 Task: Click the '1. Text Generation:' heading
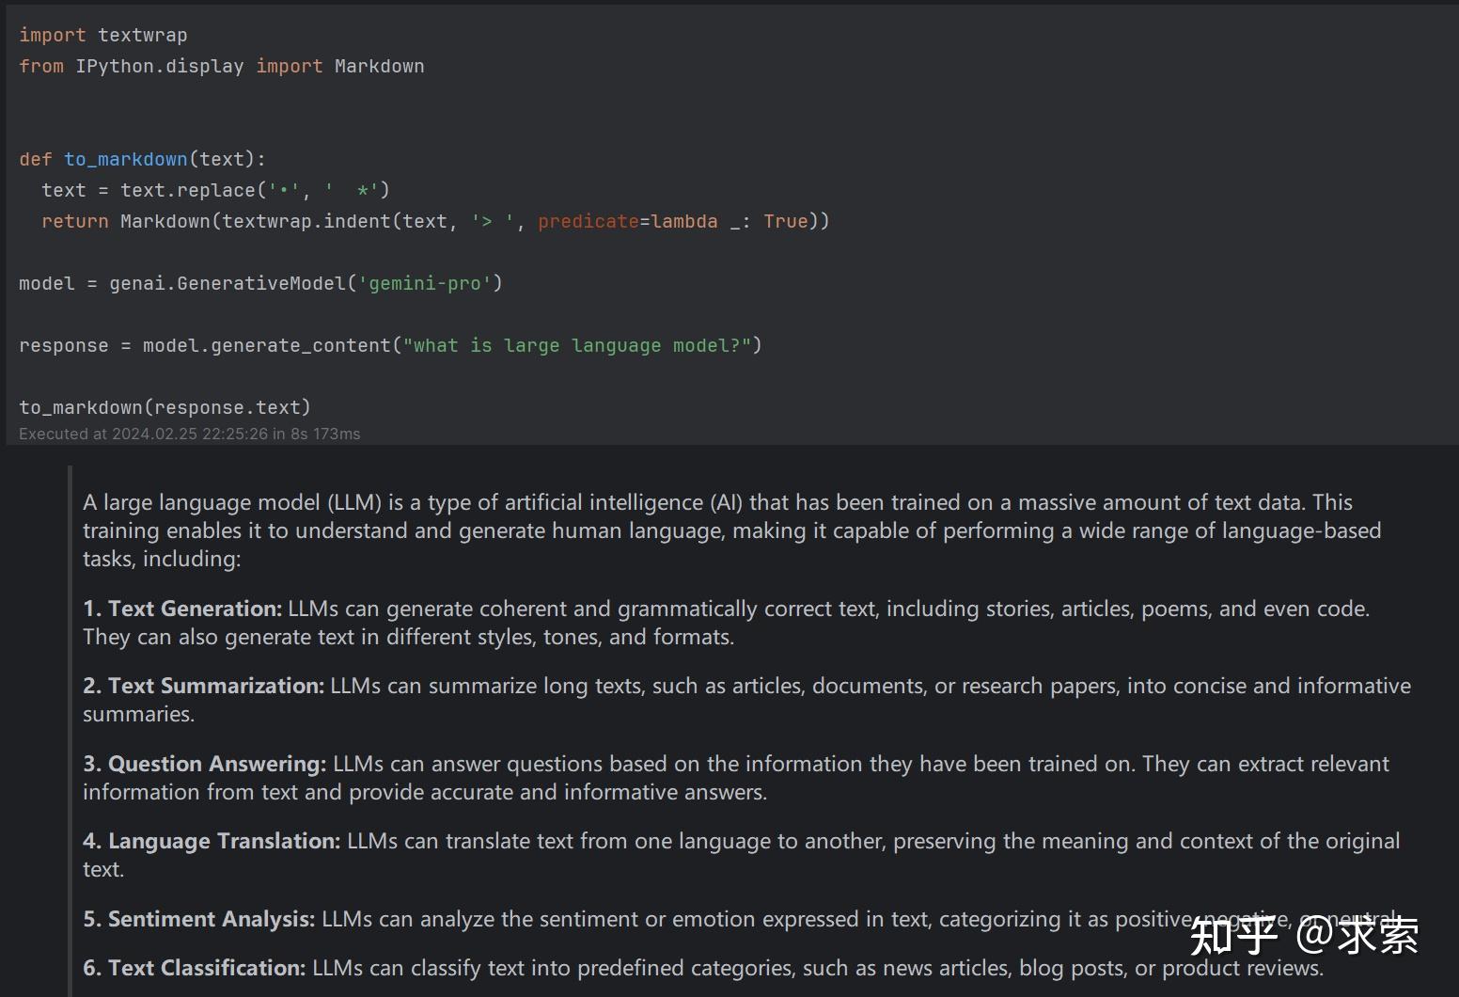(182, 609)
